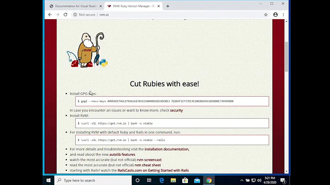The width and height of the screenshot is (330, 185).
Task: Click the scrollbar down arrow
Action: (286, 171)
